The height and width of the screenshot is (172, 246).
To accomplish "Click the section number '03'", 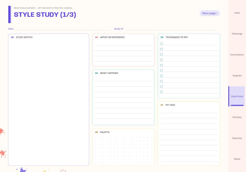I will 96,37.
